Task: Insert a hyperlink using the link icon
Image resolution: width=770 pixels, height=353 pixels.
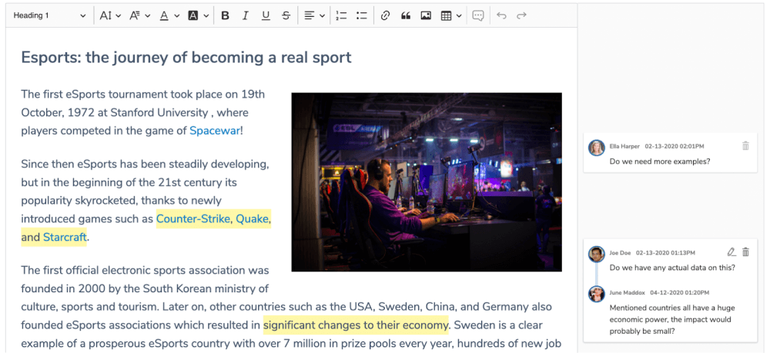Action: (385, 15)
